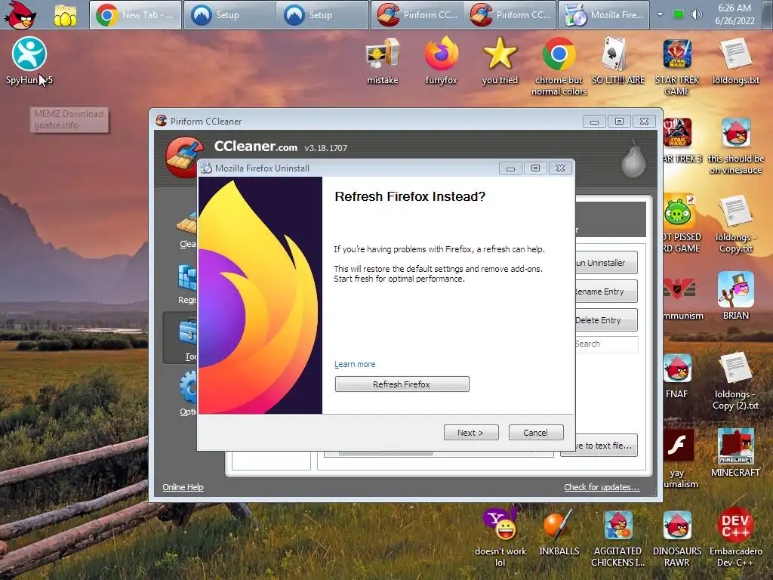The image size is (773, 580).
Task: Click Next in Firefox Uninstall dialog
Action: [471, 433]
